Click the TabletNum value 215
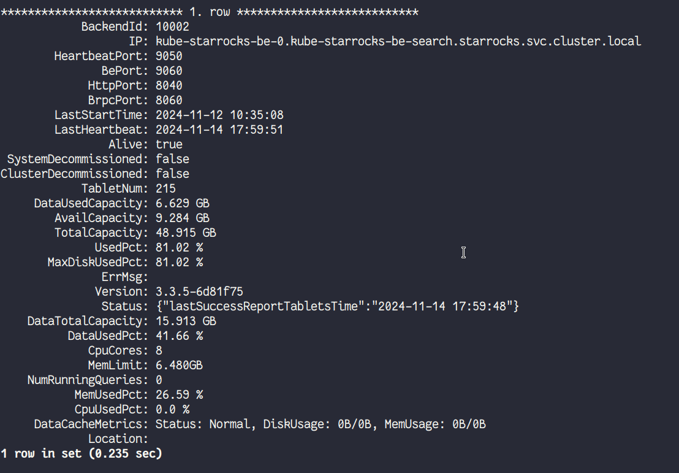The image size is (679, 473). [x=165, y=188]
